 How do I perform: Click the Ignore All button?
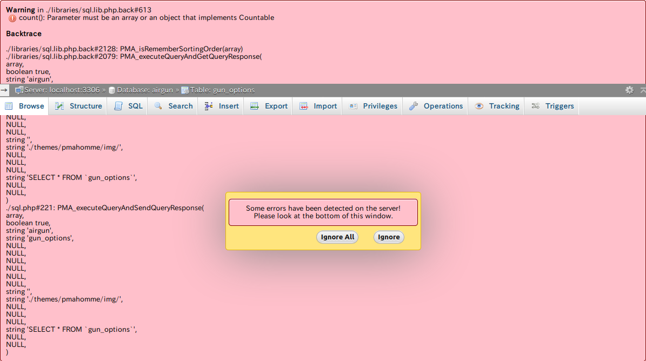pyautogui.click(x=337, y=237)
